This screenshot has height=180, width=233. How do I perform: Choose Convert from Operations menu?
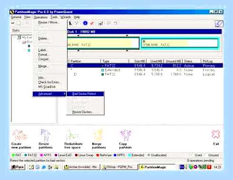click(x=49, y=59)
